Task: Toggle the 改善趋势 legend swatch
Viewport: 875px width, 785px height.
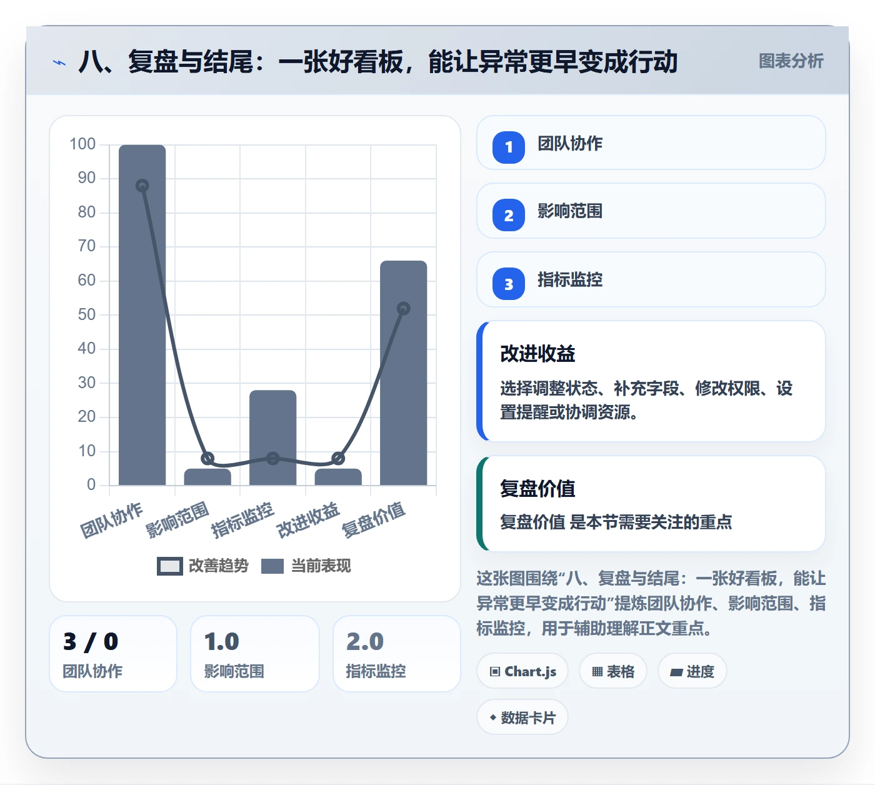Action: point(170,566)
